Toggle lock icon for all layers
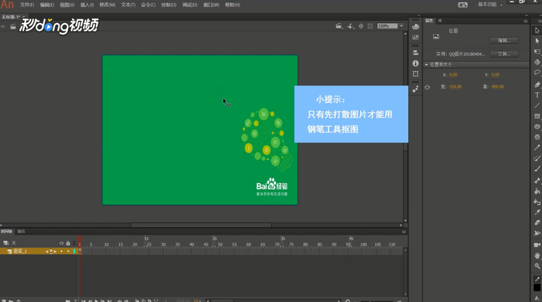Image resolution: width=542 pixels, height=302 pixels. (68, 243)
